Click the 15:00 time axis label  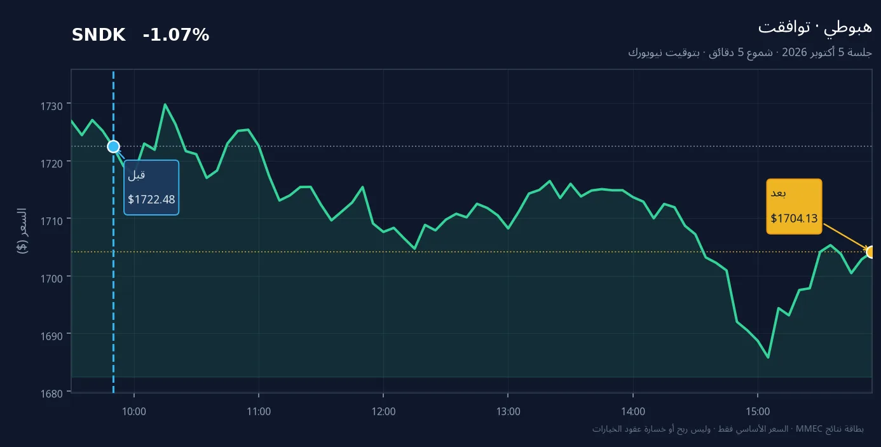758,411
